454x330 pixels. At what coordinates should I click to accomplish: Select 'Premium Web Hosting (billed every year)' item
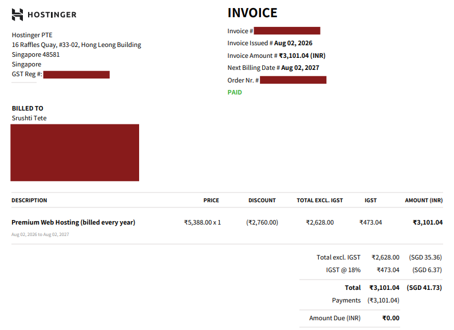[73, 222]
